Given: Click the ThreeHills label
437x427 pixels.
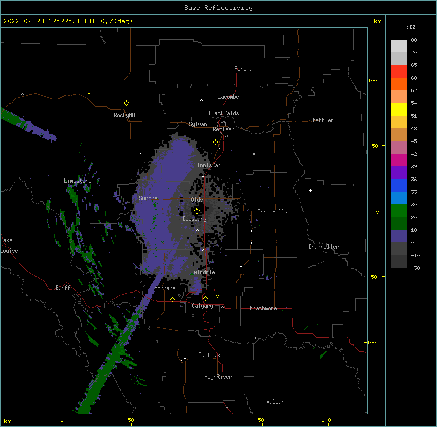Looking at the screenshot, I should (272, 212).
